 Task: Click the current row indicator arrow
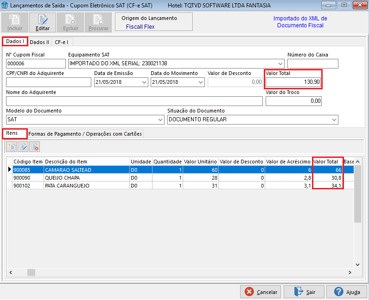click(10, 169)
